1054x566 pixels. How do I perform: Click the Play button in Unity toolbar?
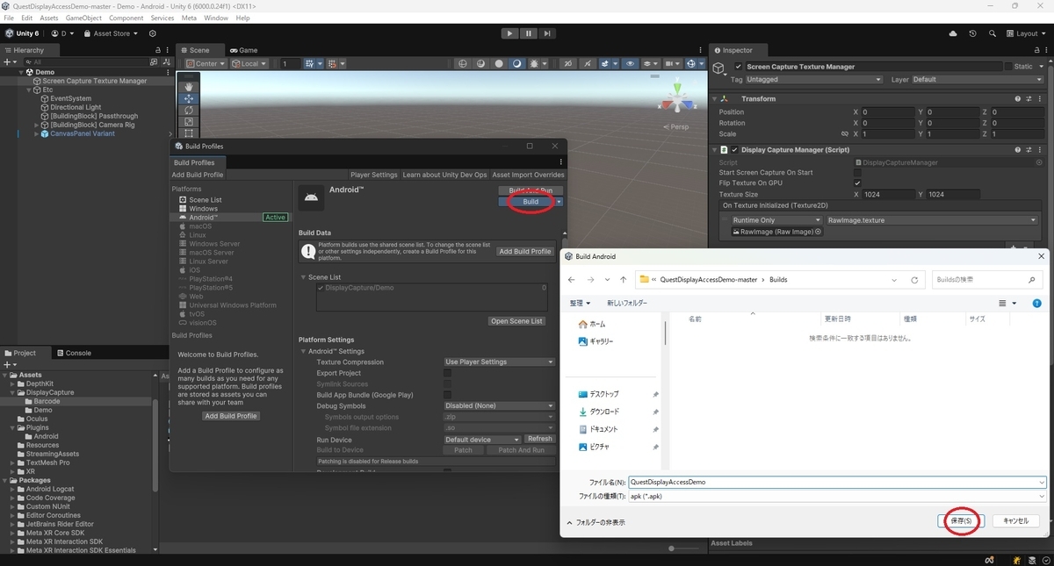(x=509, y=33)
